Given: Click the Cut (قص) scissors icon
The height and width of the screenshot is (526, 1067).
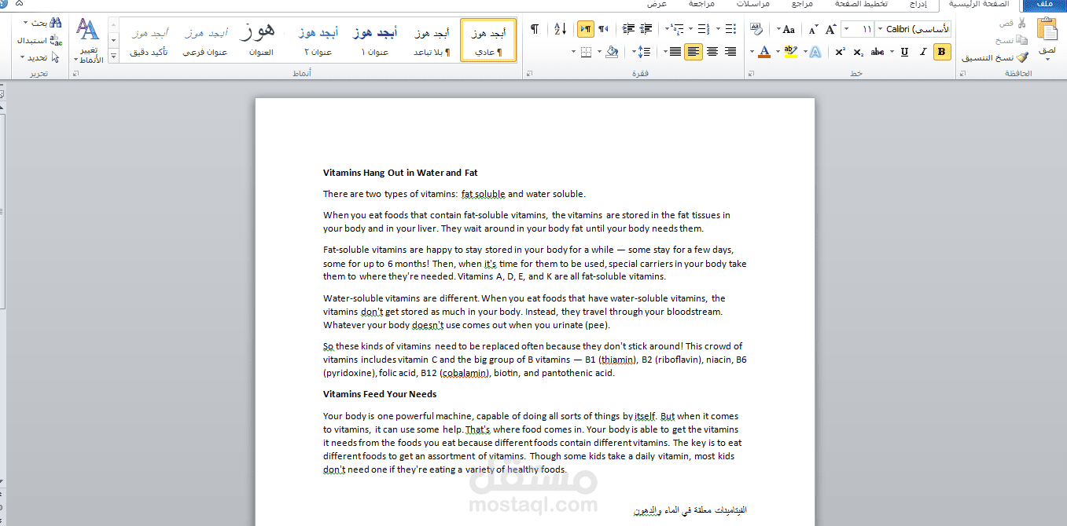Looking at the screenshot, I should (1022, 24).
